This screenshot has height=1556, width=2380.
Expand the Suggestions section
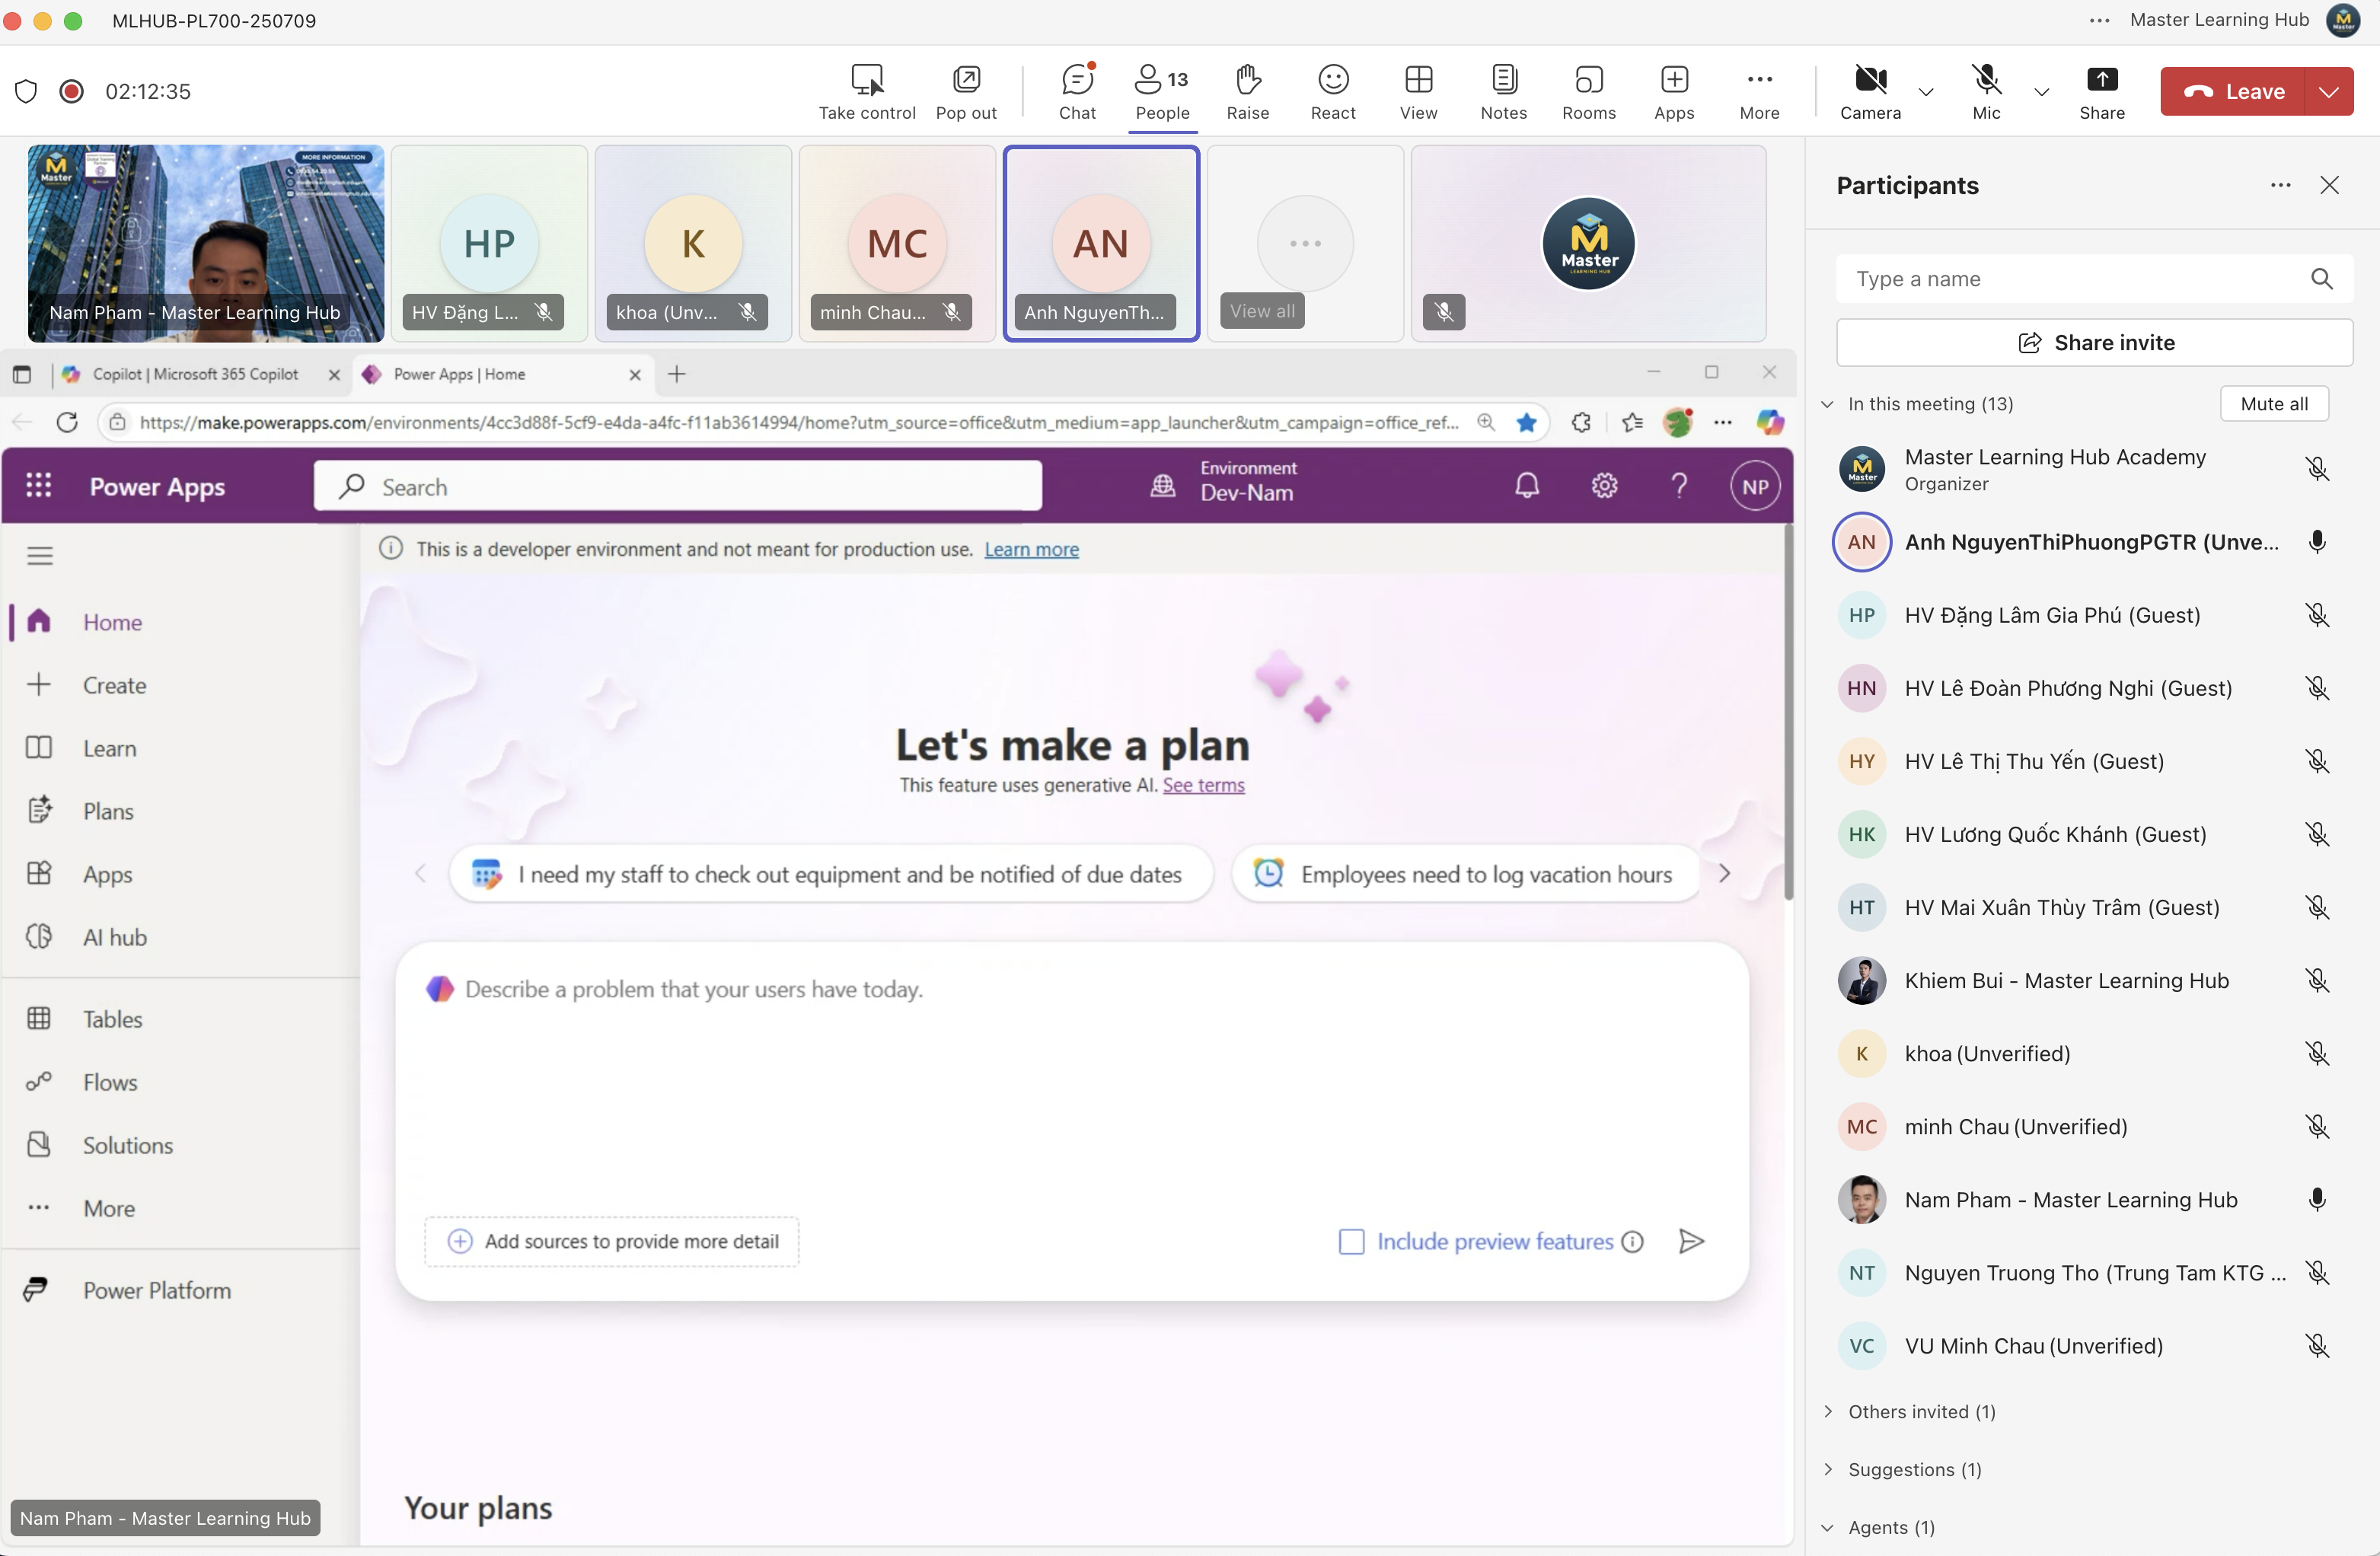1827,1469
